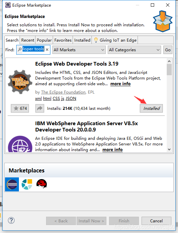Maximize the Eclipse Marketplace window
This screenshot has height=233, width=178.
[x=152, y=5]
